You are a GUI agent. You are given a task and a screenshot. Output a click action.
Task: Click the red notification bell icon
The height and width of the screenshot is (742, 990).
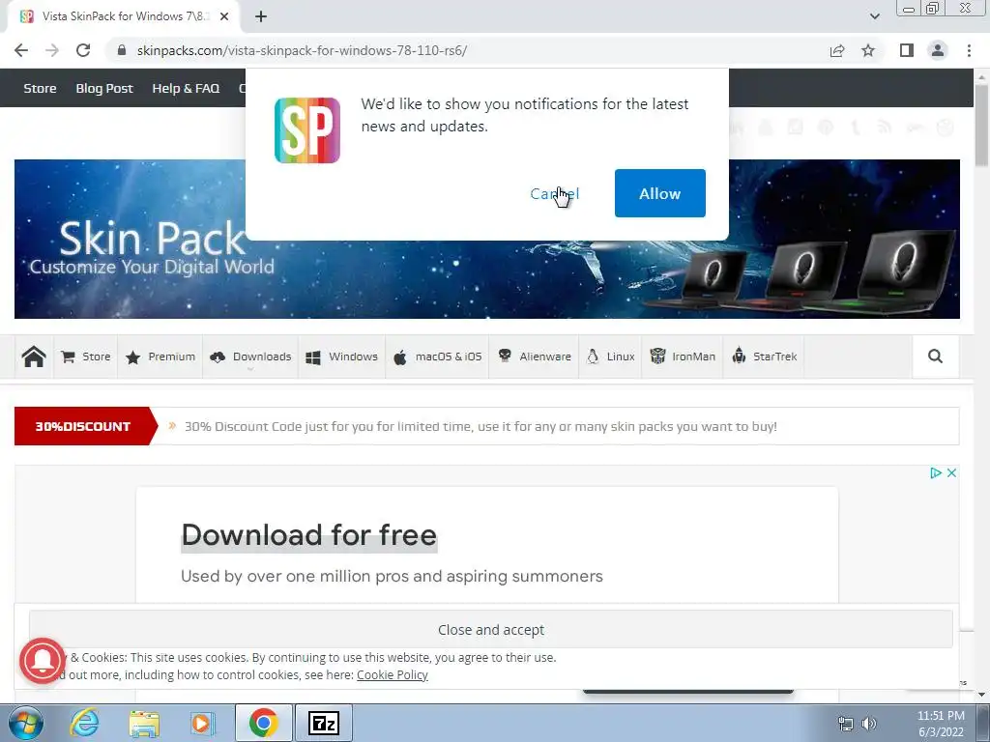[x=43, y=661]
